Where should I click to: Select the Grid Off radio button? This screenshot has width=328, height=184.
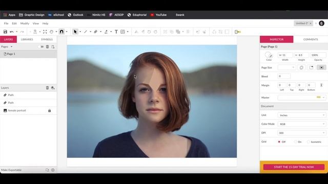click(x=279, y=142)
